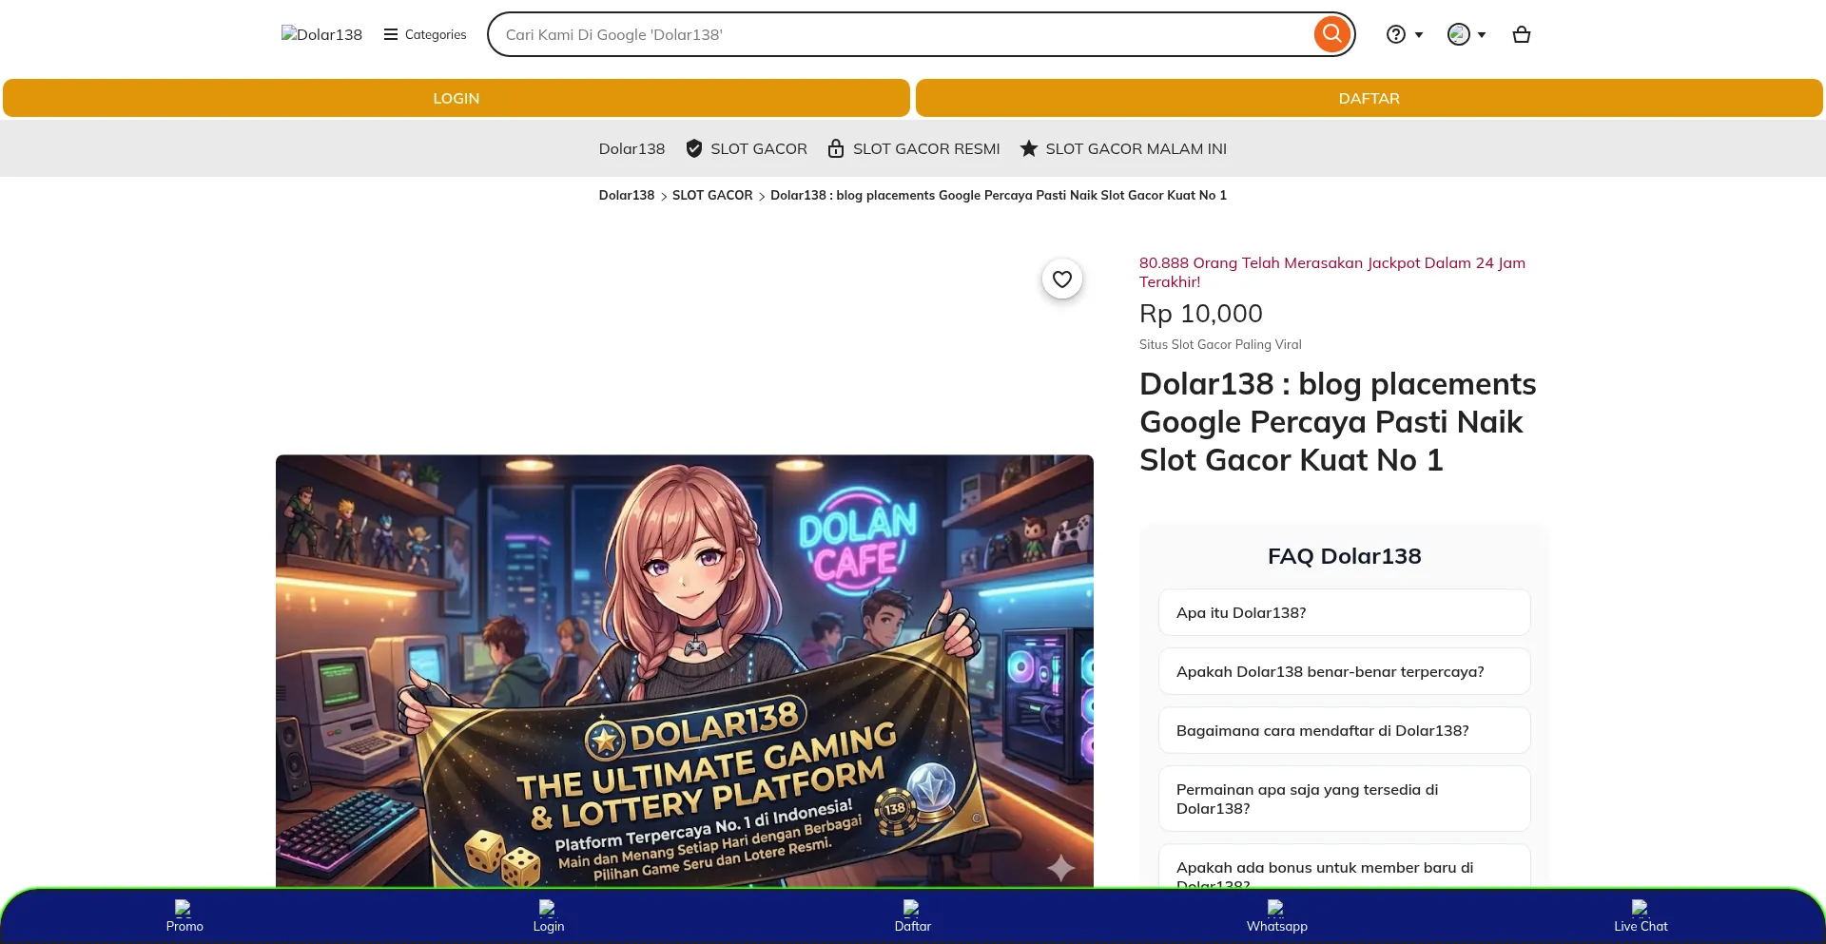
Task: Expand FAQ 'Permainan apa saja yang tersedia'
Action: pyautogui.click(x=1345, y=799)
